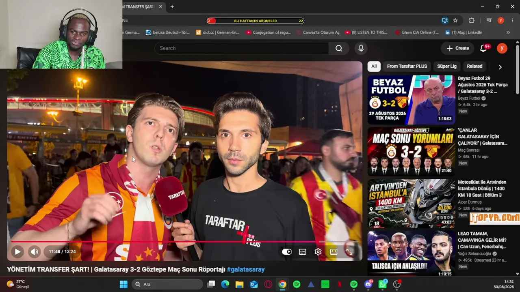Close the YÖNETİM TRANSFER ŞART browser tab
The width and height of the screenshot is (520, 292).
point(160,6)
